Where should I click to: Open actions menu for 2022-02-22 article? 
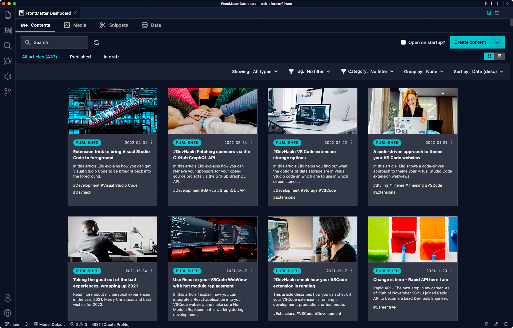pyautogui.click(x=352, y=142)
